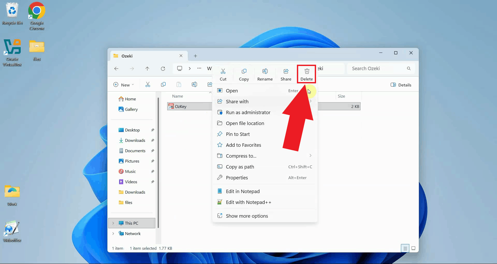The width and height of the screenshot is (497, 264).
Task: Click the Share icon in the context menu
Action: pos(286,74)
